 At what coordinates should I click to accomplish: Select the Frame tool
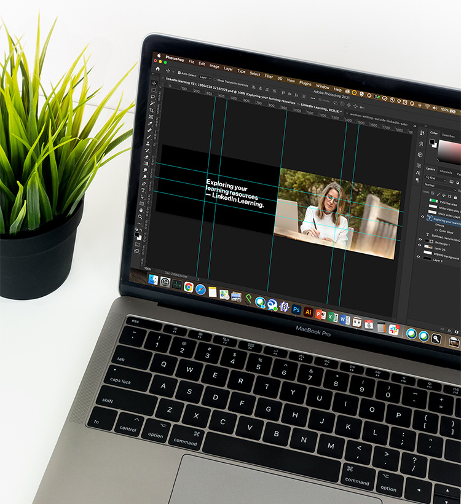pos(151,117)
